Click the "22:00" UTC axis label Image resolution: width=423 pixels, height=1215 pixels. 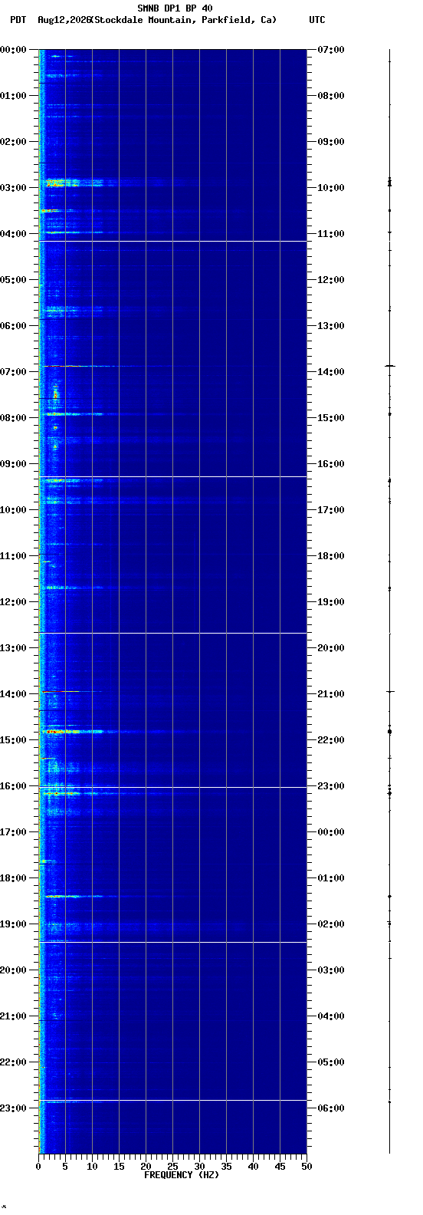pos(330,740)
